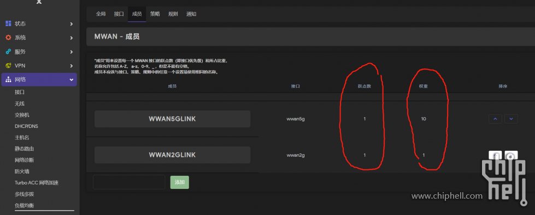Expand the 服务 menu chevron

(71, 52)
